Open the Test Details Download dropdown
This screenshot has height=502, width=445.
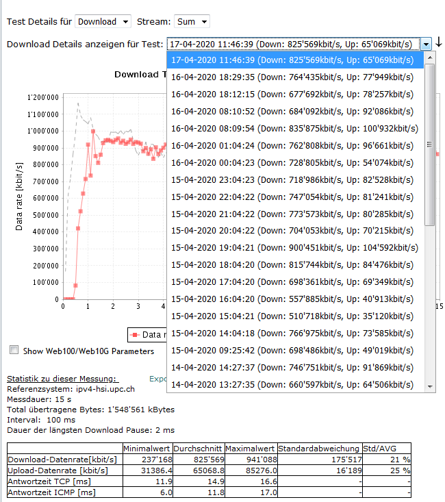pyautogui.click(x=103, y=22)
